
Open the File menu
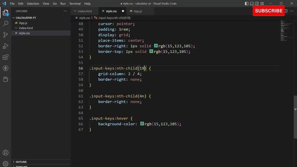click(x=12, y=4)
